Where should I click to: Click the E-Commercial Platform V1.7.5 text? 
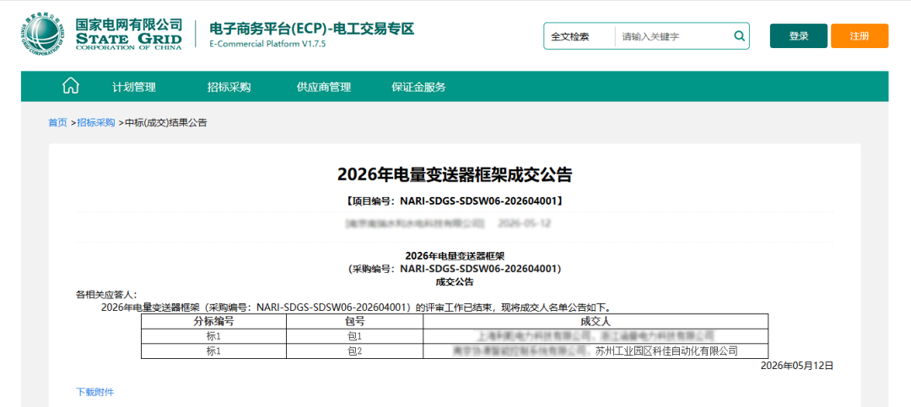(x=267, y=44)
